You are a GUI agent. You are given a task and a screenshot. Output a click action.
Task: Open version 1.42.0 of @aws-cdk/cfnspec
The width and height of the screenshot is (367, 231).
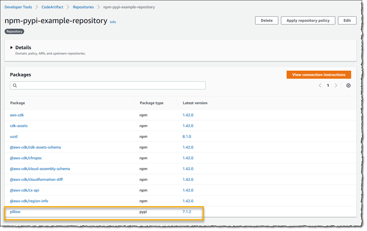coord(188,158)
